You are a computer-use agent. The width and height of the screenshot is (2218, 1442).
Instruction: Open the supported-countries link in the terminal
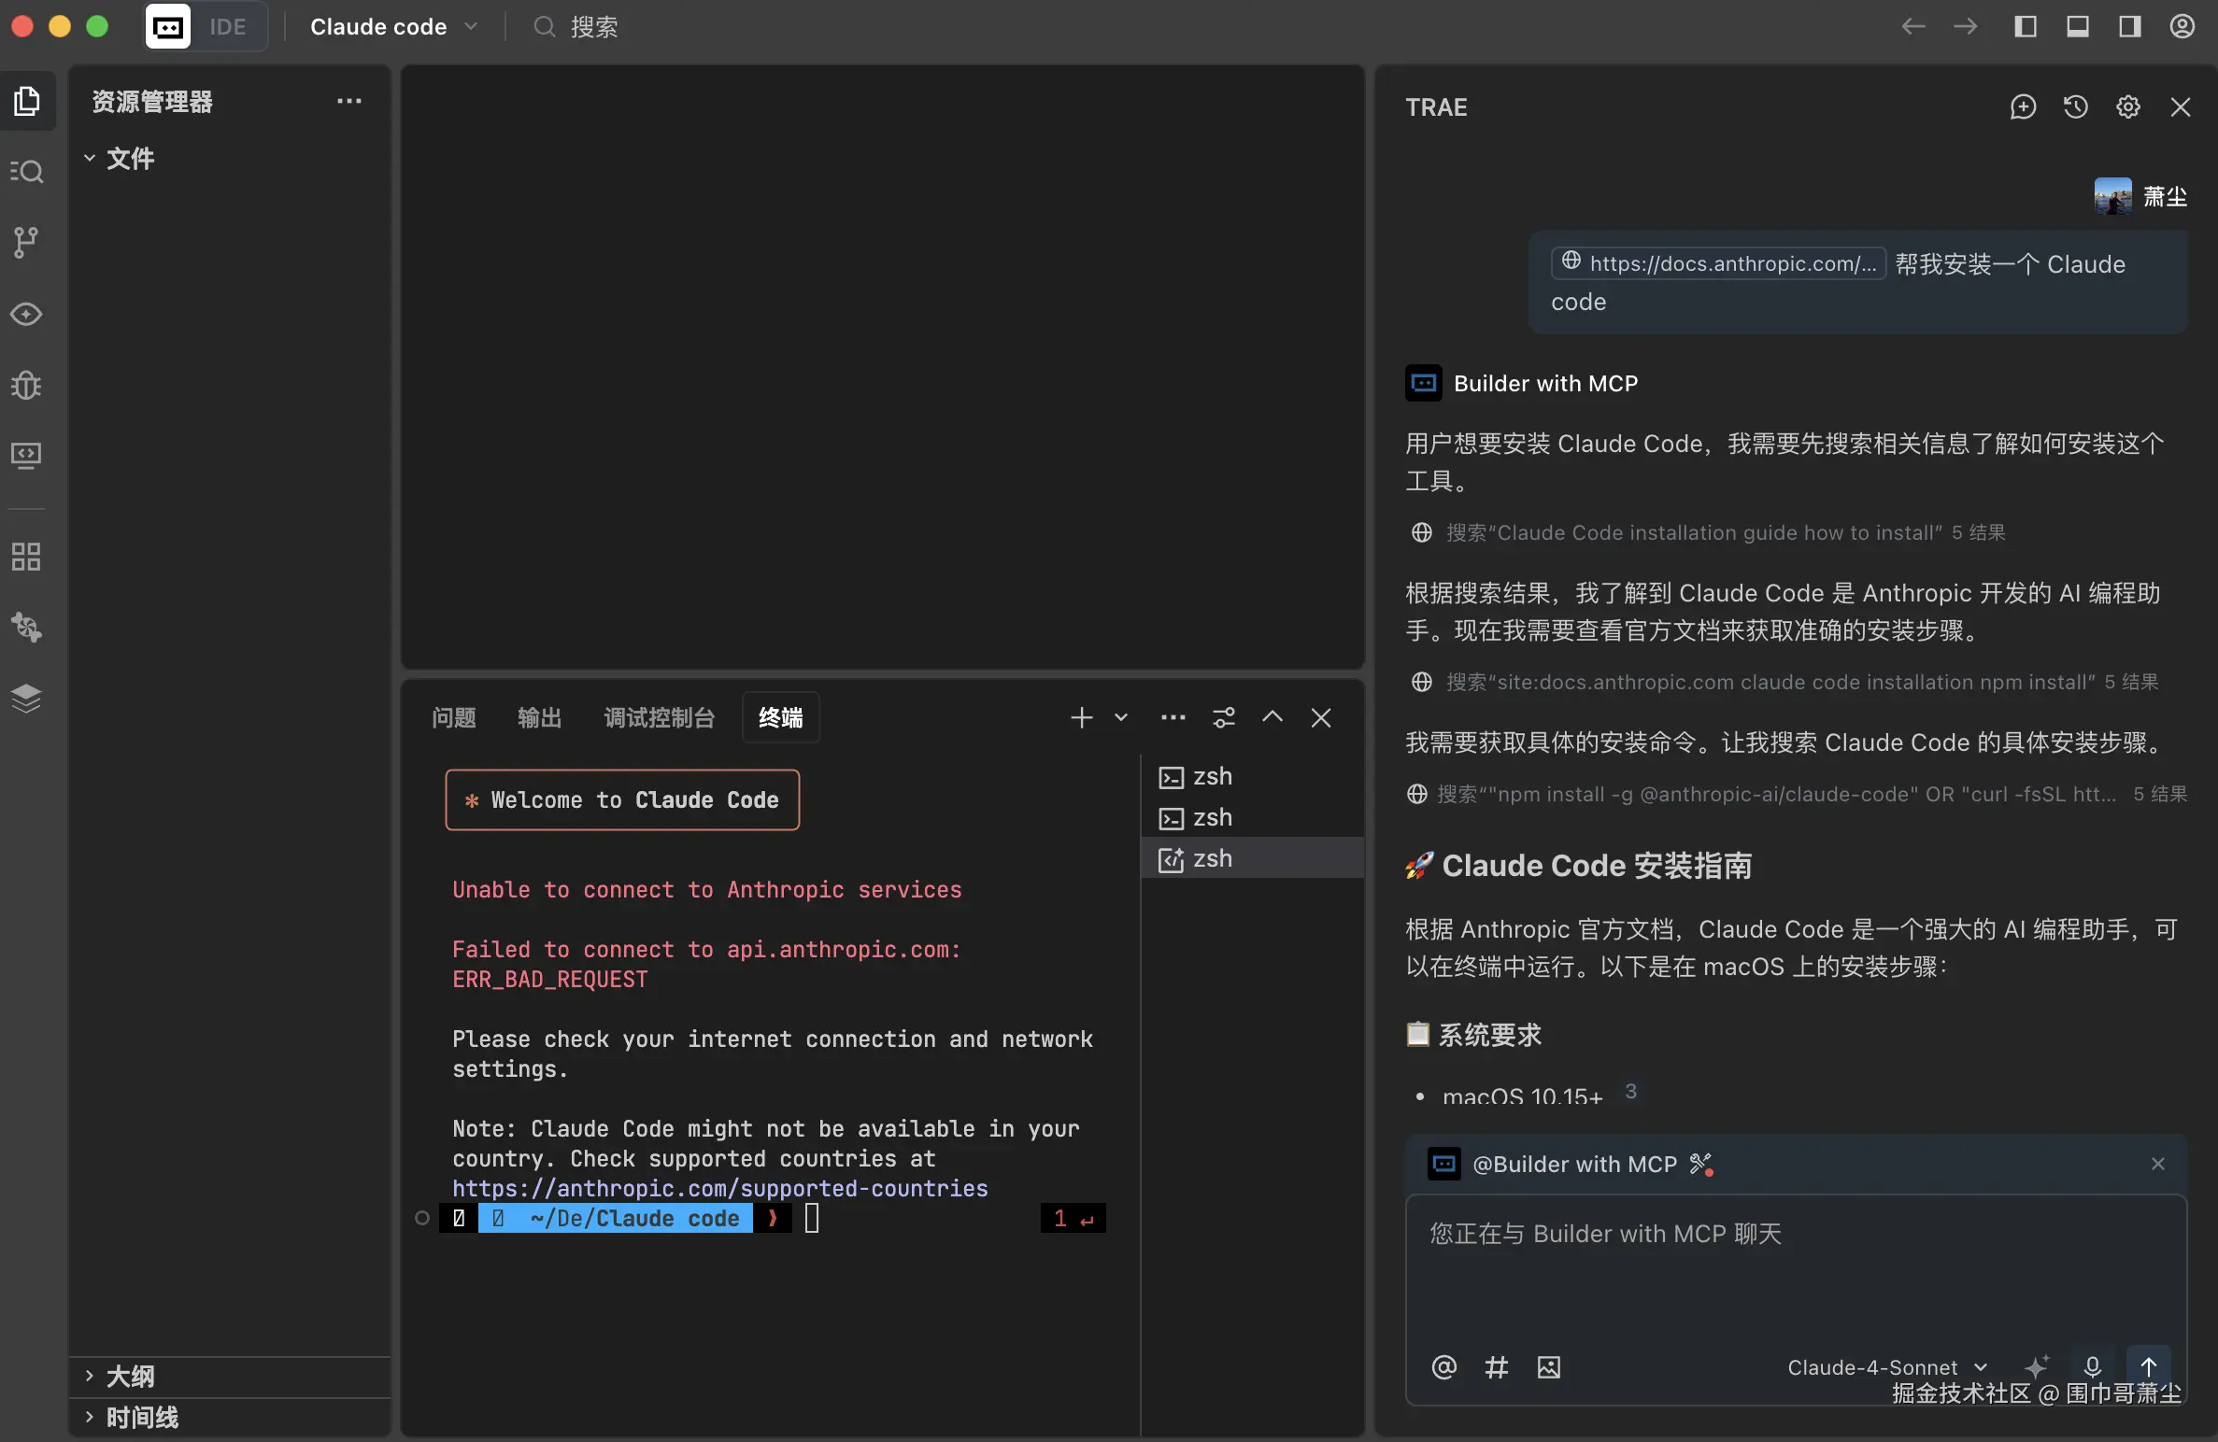pyautogui.click(x=719, y=1188)
